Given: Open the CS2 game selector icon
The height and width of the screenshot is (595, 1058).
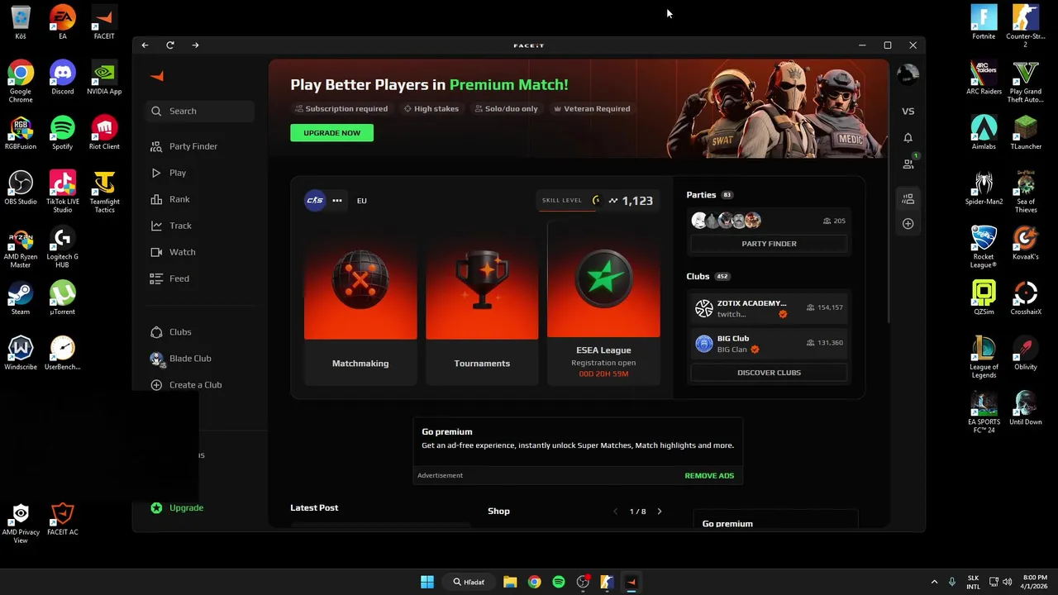Looking at the screenshot, I should 315,201.
